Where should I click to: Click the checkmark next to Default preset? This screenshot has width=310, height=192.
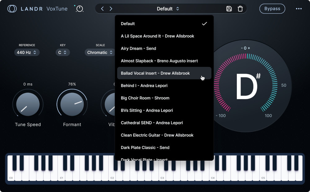[205, 23]
